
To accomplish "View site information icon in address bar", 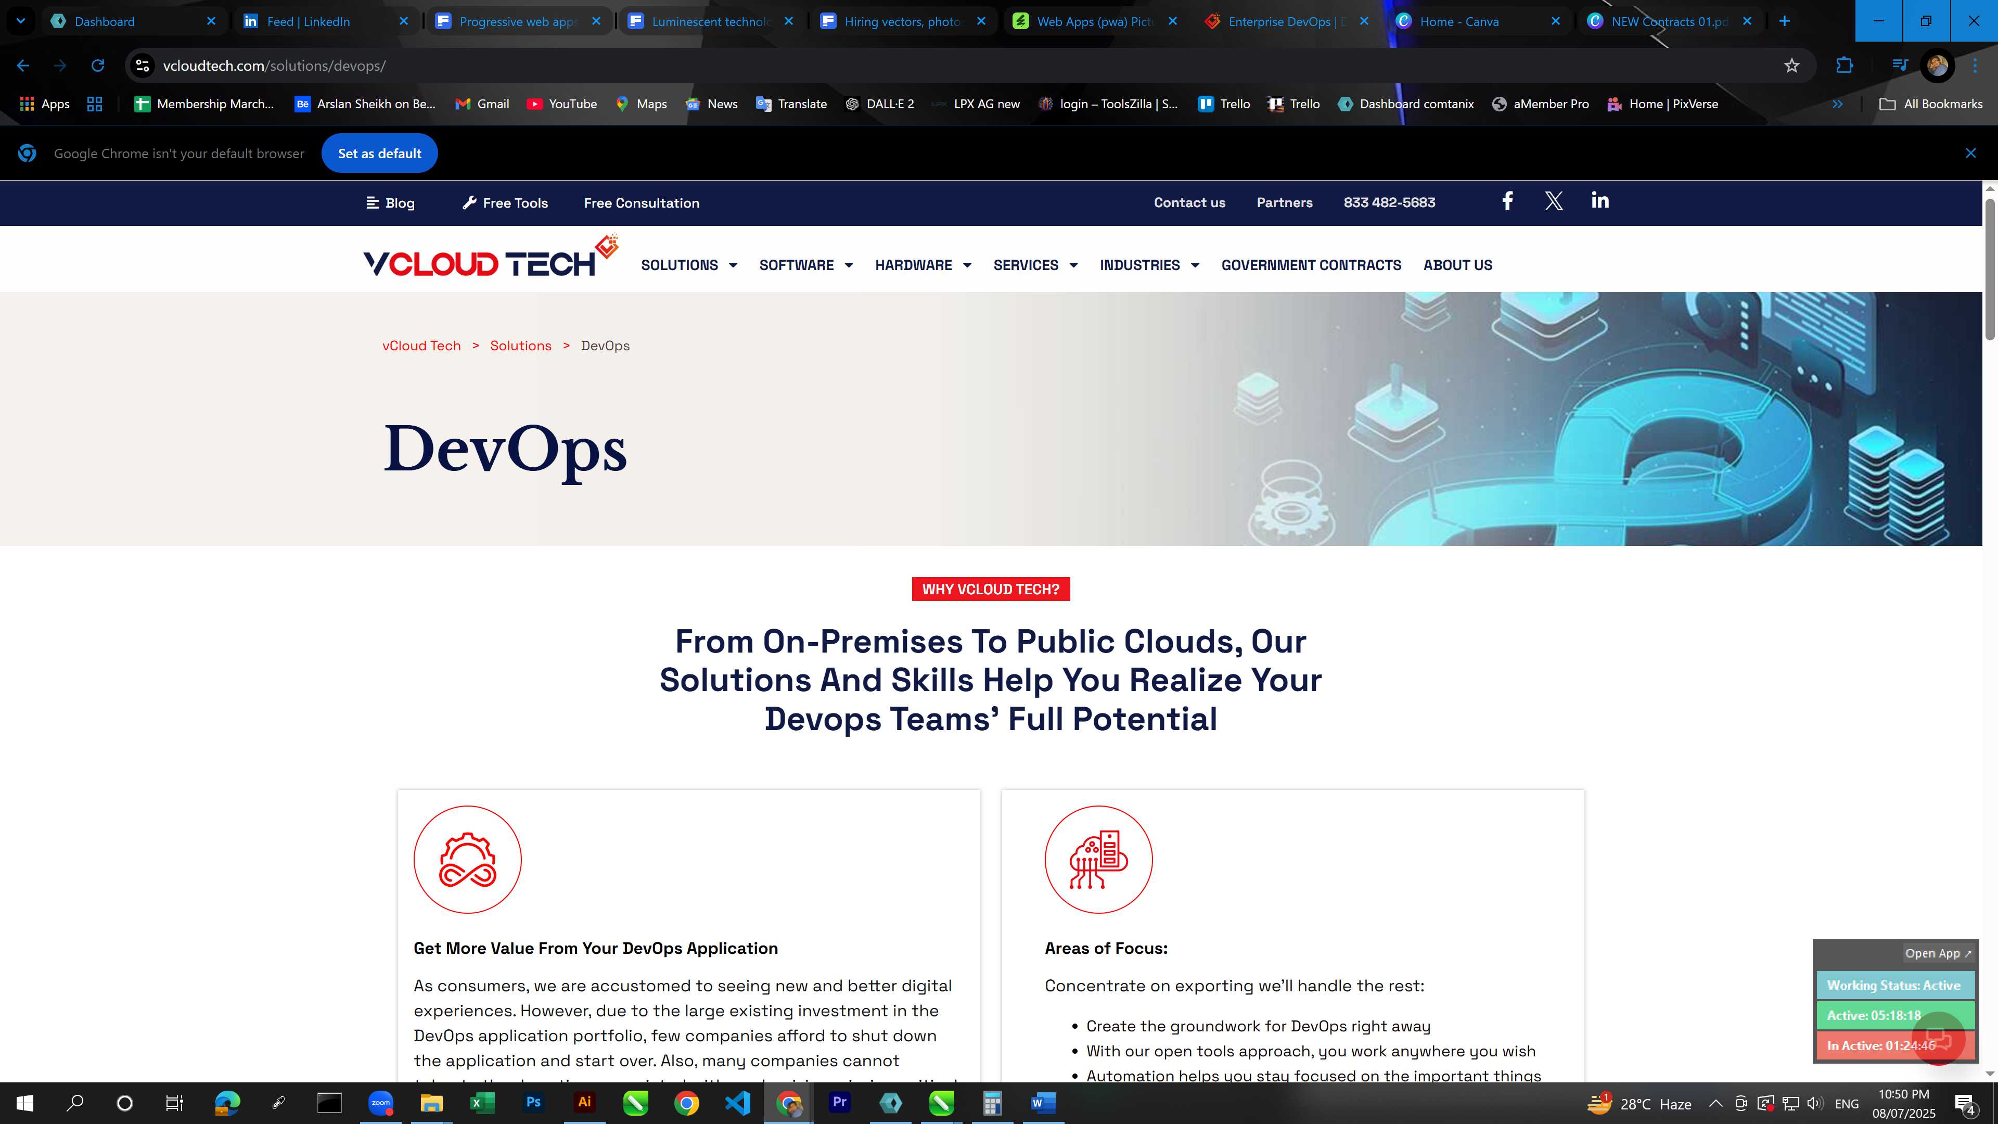I will [x=143, y=66].
